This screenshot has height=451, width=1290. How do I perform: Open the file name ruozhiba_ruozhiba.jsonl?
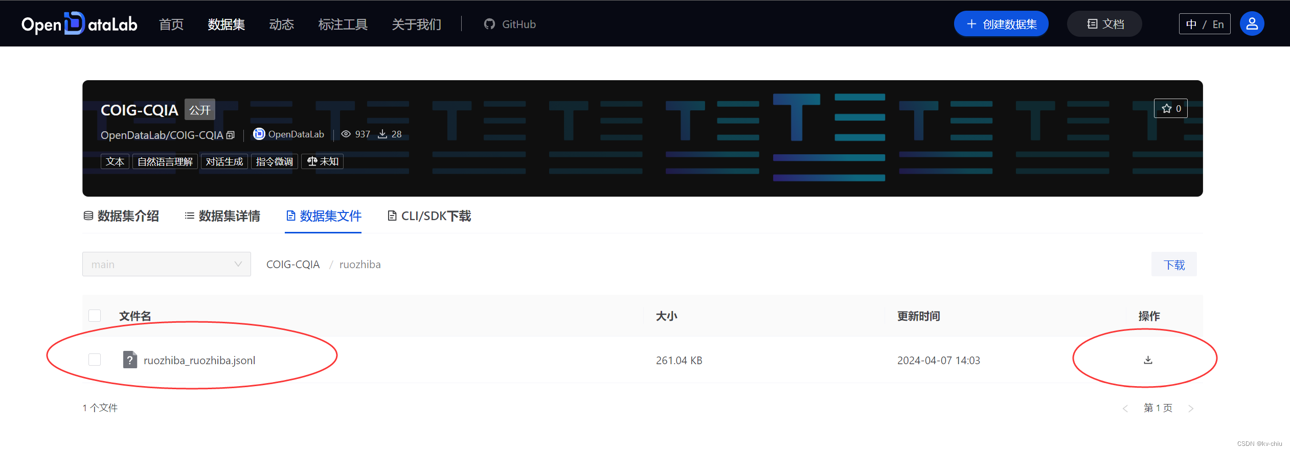(199, 361)
